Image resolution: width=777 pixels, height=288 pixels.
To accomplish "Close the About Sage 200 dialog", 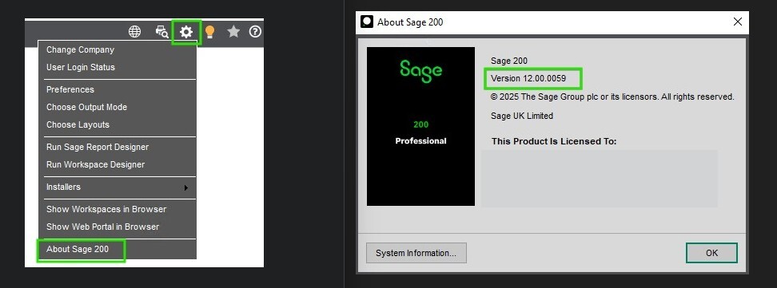I will pos(737,22).
